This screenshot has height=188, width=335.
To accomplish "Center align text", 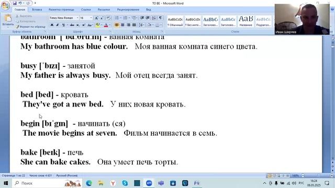I will 122,25.
